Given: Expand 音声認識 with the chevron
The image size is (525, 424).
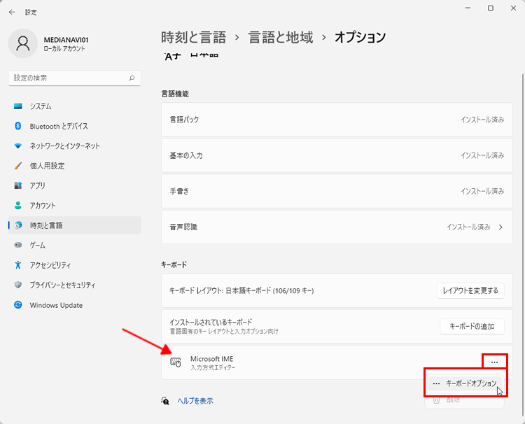Looking at the screenshot, I should pos(500,227).
